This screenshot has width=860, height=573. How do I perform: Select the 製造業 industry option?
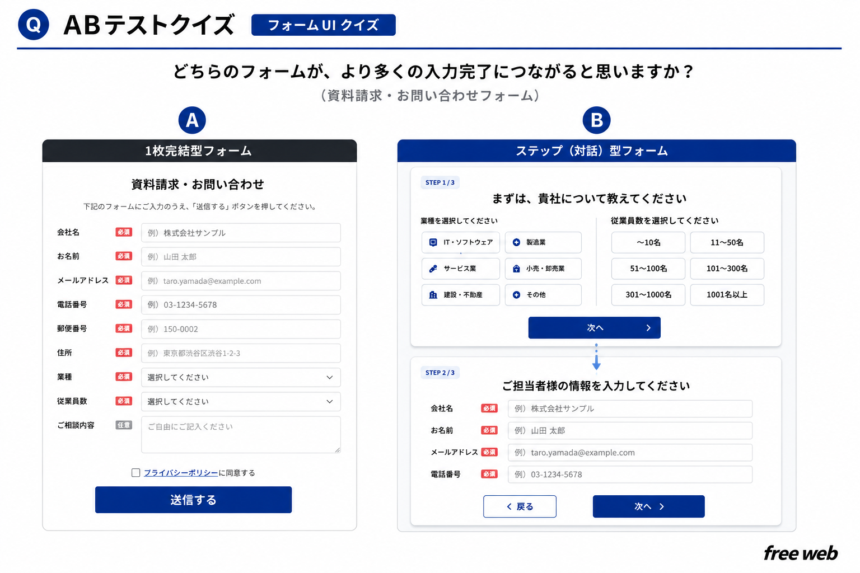(x=543, y=242)
